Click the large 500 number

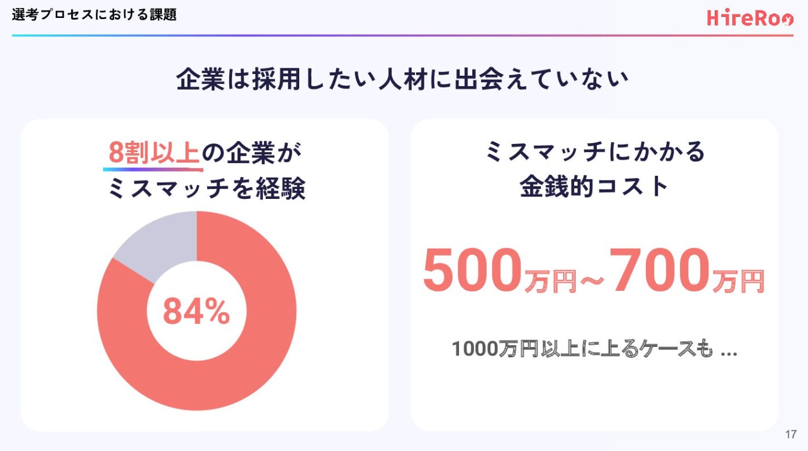(472, 271)
